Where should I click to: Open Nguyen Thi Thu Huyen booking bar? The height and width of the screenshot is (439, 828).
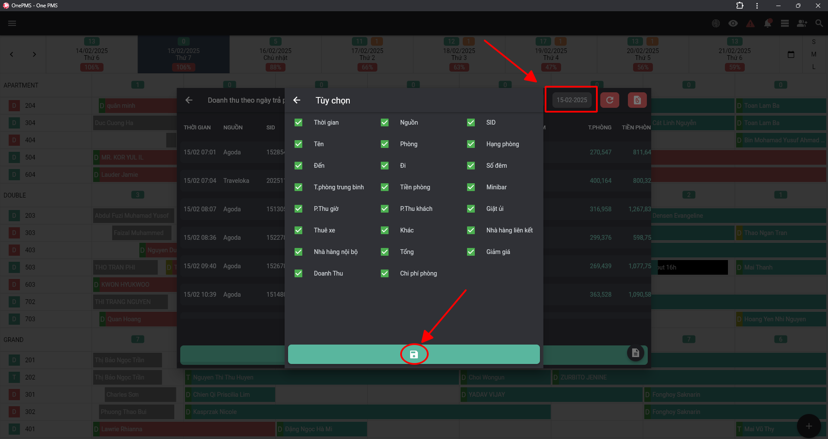322,377
